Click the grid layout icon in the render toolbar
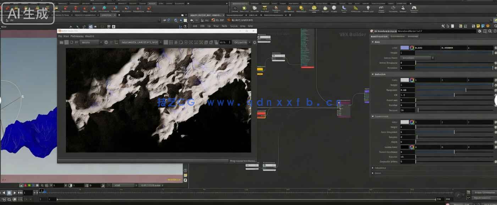This screenshot has width=497, height=205. tap(171, 43)
